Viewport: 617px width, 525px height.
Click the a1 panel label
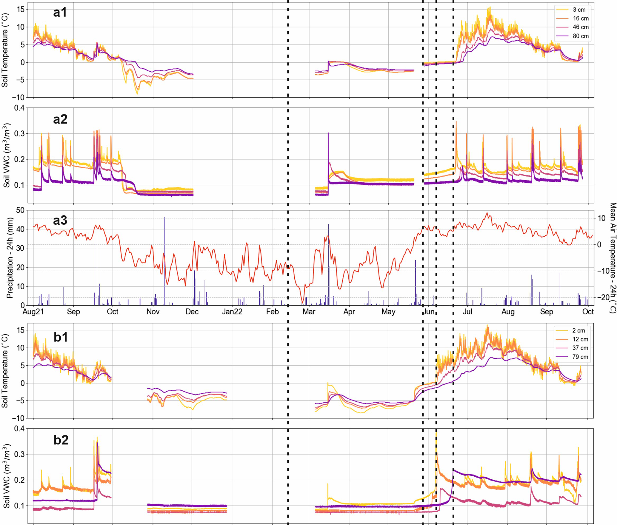pyautogui.click(x=60, y=13)
